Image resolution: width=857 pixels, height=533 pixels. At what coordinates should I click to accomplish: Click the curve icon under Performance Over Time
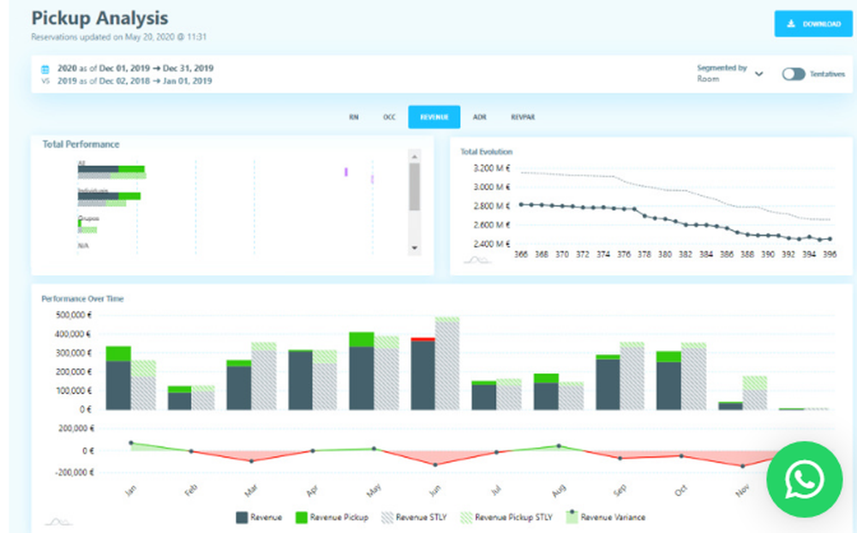tap(58, 522)
